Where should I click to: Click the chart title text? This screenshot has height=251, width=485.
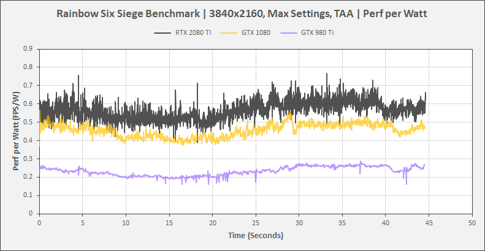click(x=242, y=13)
